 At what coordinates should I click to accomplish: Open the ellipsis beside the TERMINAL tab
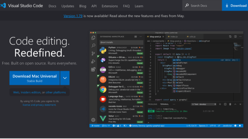click(x=174, y=104)
